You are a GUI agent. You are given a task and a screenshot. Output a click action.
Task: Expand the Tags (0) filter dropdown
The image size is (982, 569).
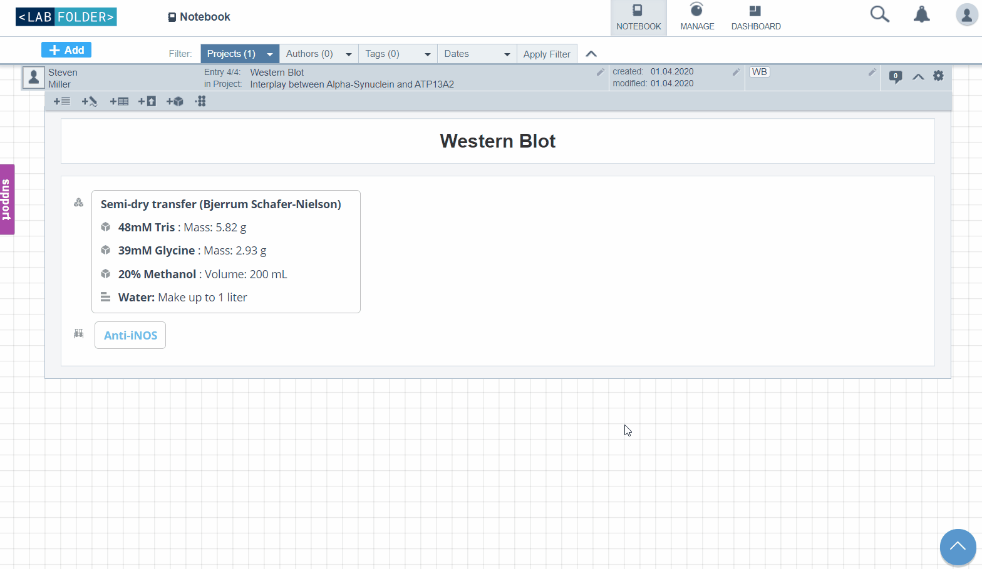click(398, 54)
